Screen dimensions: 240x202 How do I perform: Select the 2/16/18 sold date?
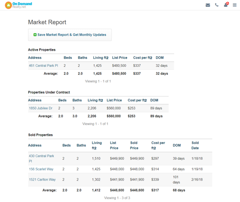pyautogui.click(x=197, y=180)
